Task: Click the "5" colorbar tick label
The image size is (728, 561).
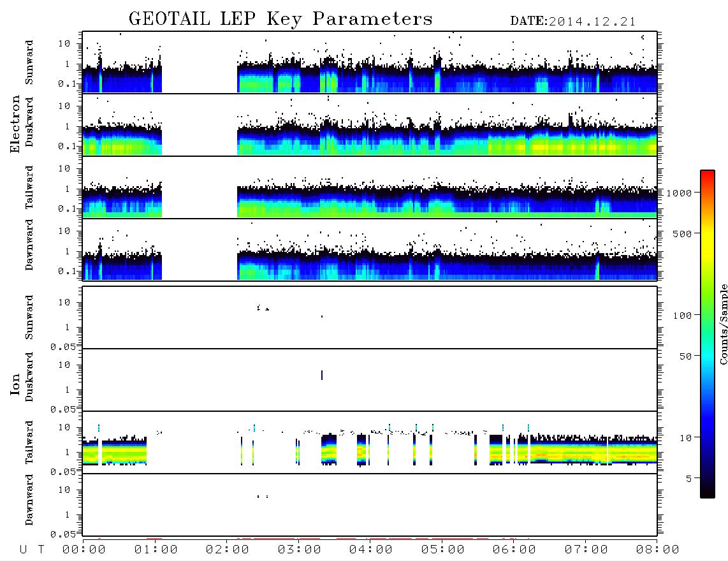Action: 688,479
